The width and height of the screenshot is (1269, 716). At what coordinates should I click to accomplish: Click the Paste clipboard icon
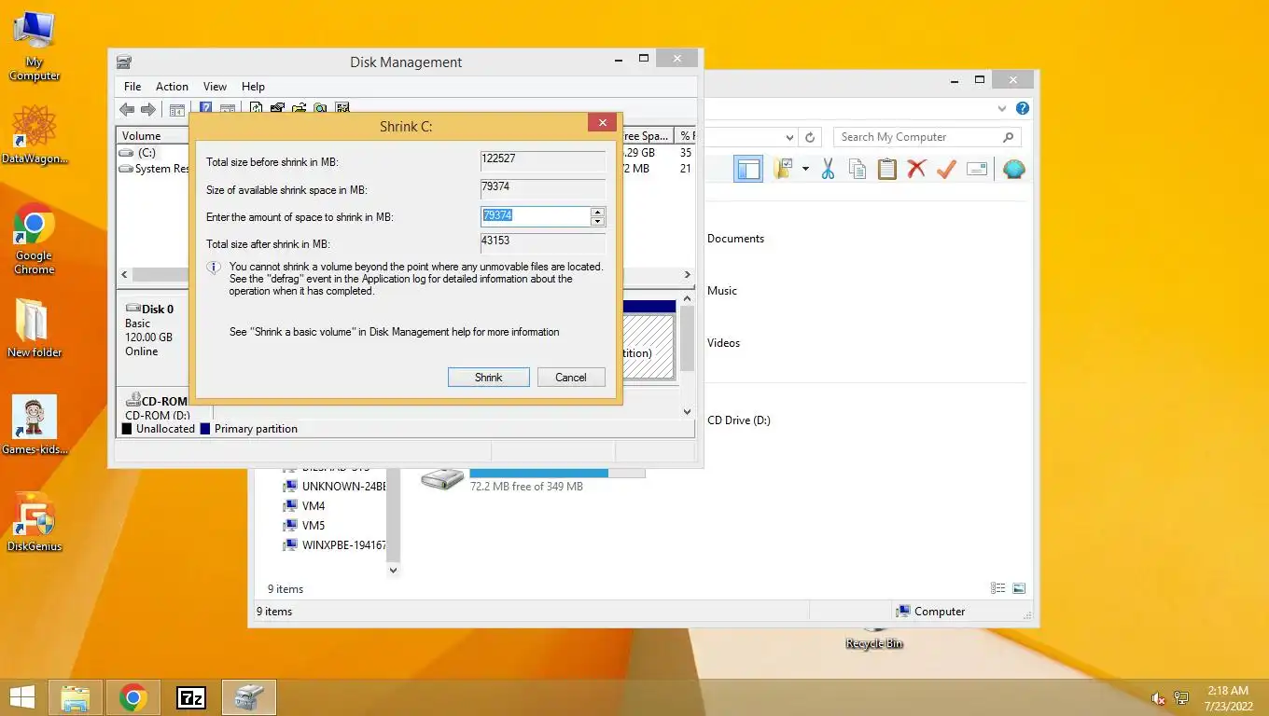[x=887, y=169]
